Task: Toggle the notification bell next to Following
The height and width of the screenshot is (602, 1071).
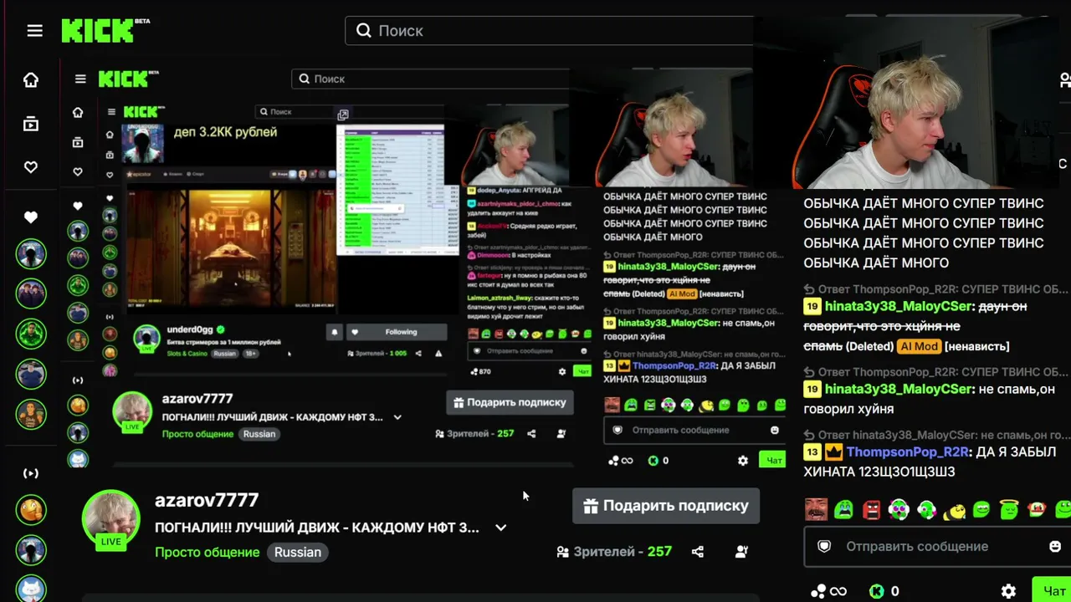Action: 335,332
